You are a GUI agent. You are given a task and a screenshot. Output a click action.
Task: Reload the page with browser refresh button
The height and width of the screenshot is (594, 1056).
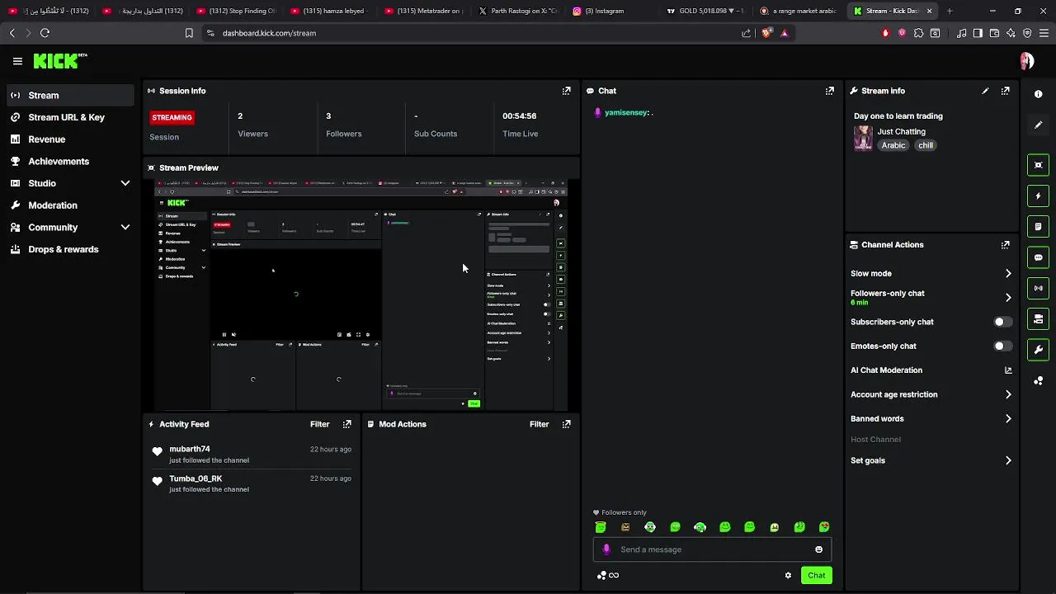(45, 33)
